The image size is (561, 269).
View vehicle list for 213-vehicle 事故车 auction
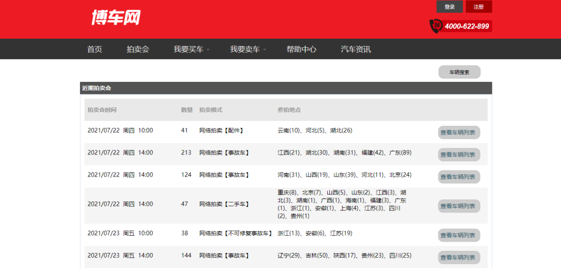pos(459,154)
